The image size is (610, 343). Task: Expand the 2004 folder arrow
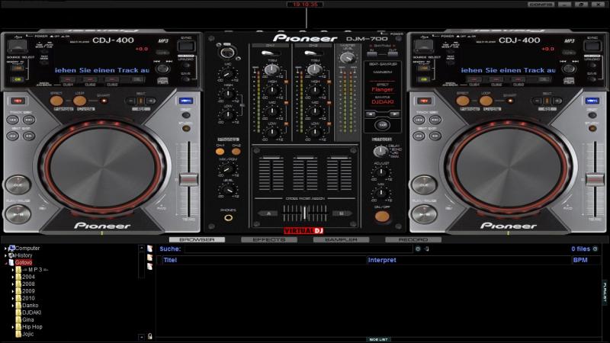click(x=13, y=277)
